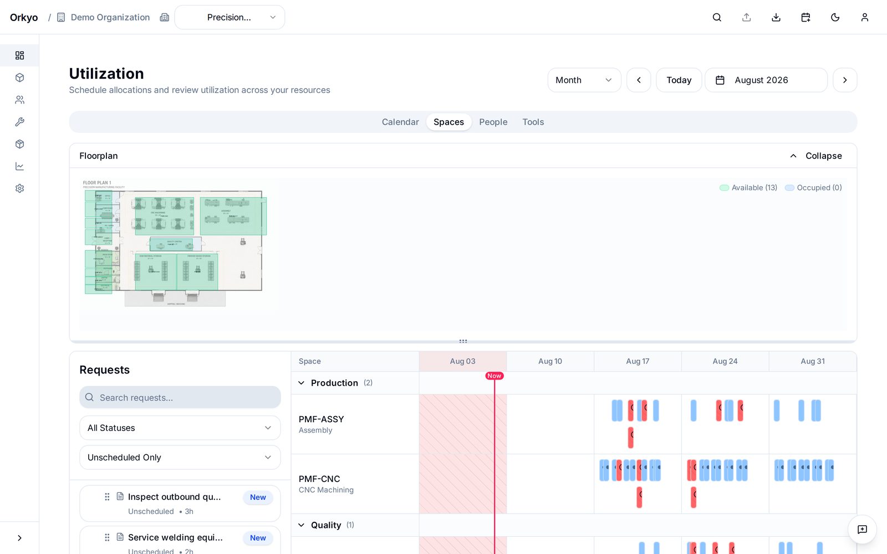Open the Precision site dropdown
This screenshot has width=887, height=554.
pos(230,17)
